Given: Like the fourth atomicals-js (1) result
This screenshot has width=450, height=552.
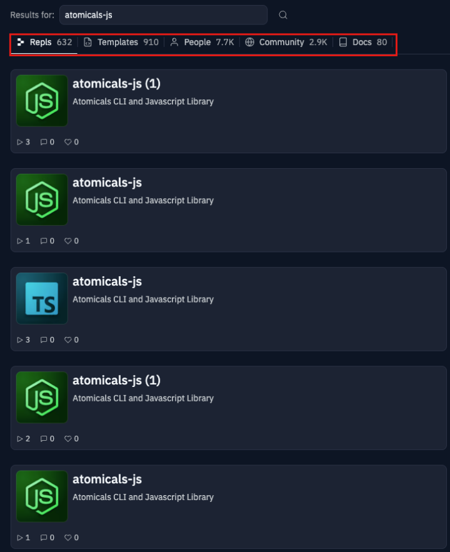Looking at the screenshot, I should [67, 439].
